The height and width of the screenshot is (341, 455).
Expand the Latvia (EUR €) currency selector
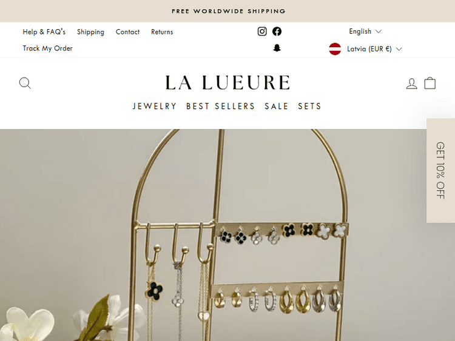366,49
